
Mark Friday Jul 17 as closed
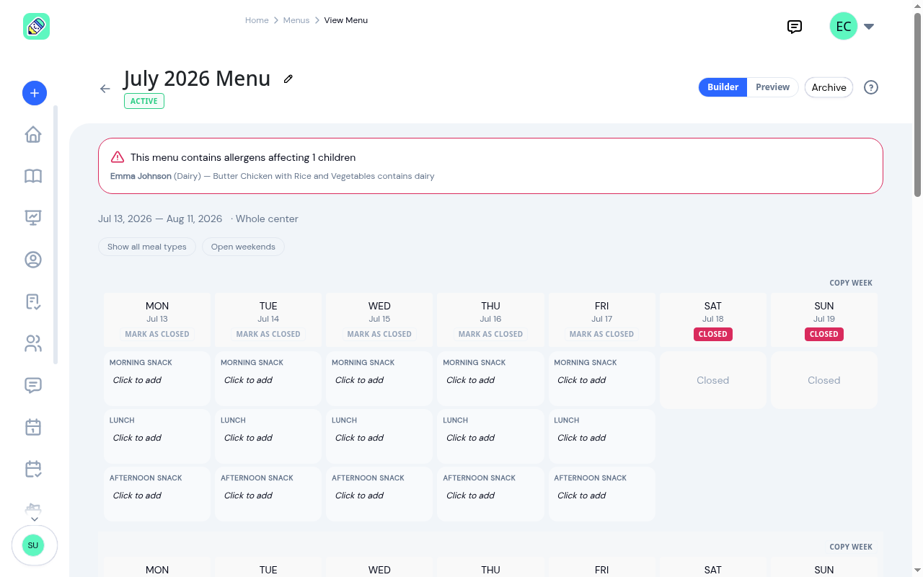click(601, 334)
